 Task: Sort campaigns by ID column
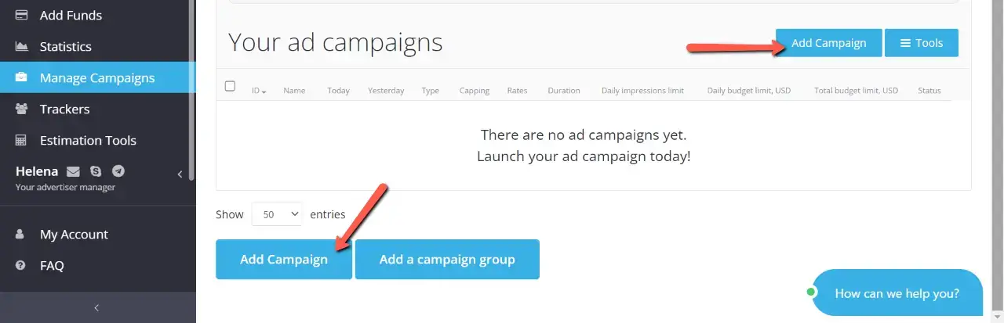pos(259,91)
